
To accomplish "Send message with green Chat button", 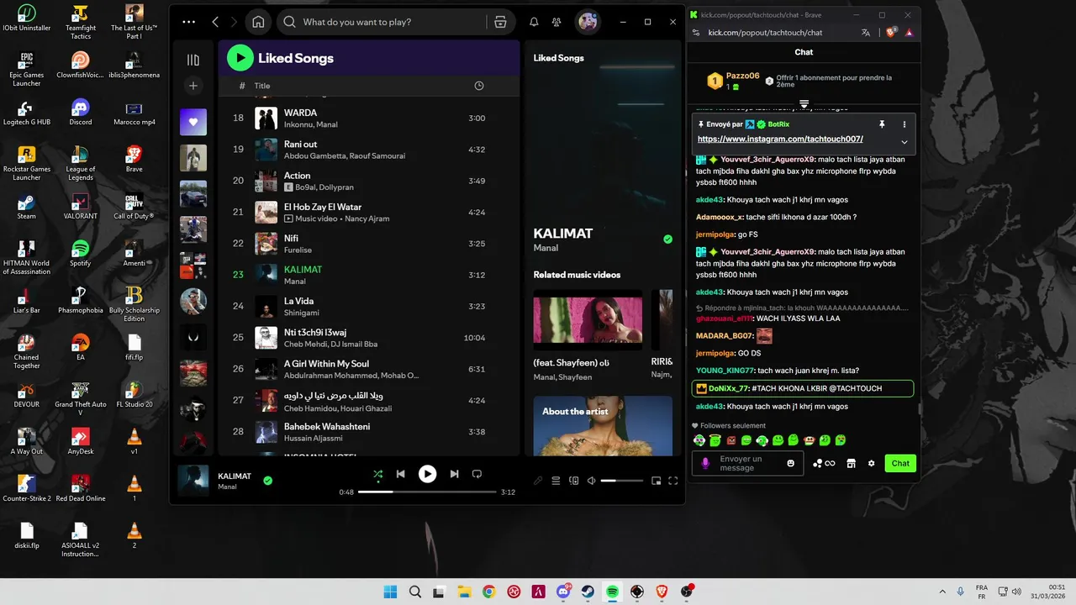I will pyautogui.click(x=900, y=463).
